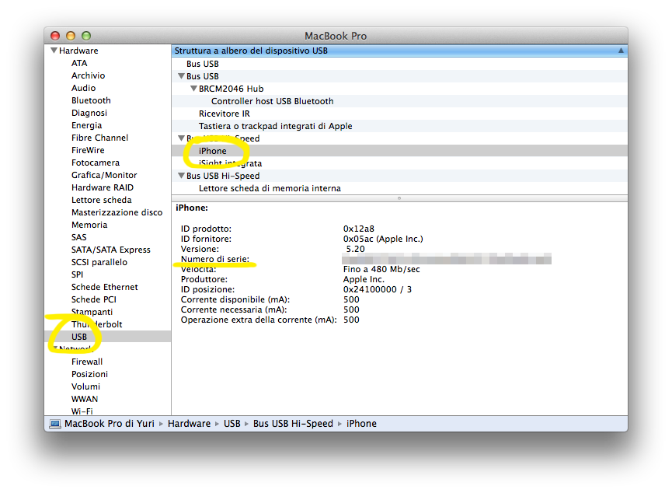Select SPI in the sidebar
672x493 pixels.
point(77,274)
